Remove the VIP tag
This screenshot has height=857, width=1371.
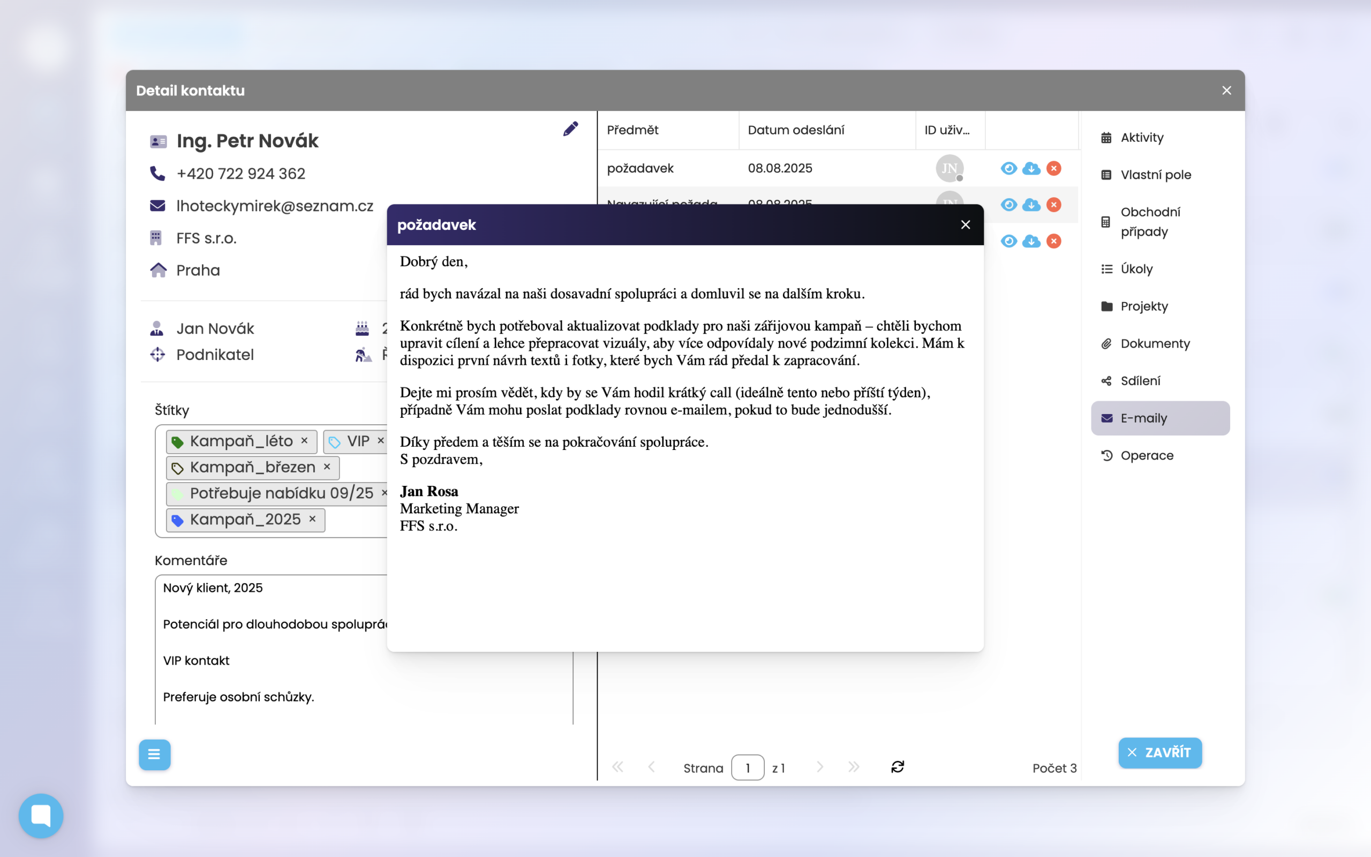click(x=380, y=440)
